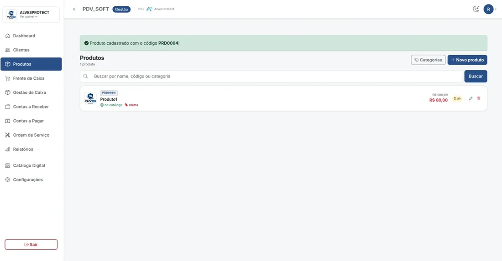Image resolution: width=502 pixels, height=261 pixels.
Task: Click the Configurações gear icon
Action: (x=8, y=179)
